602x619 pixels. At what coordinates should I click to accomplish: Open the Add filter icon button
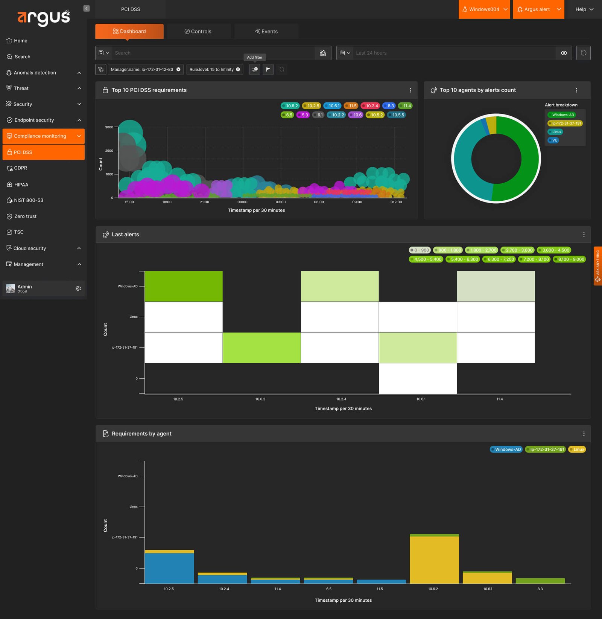(255, 69)
